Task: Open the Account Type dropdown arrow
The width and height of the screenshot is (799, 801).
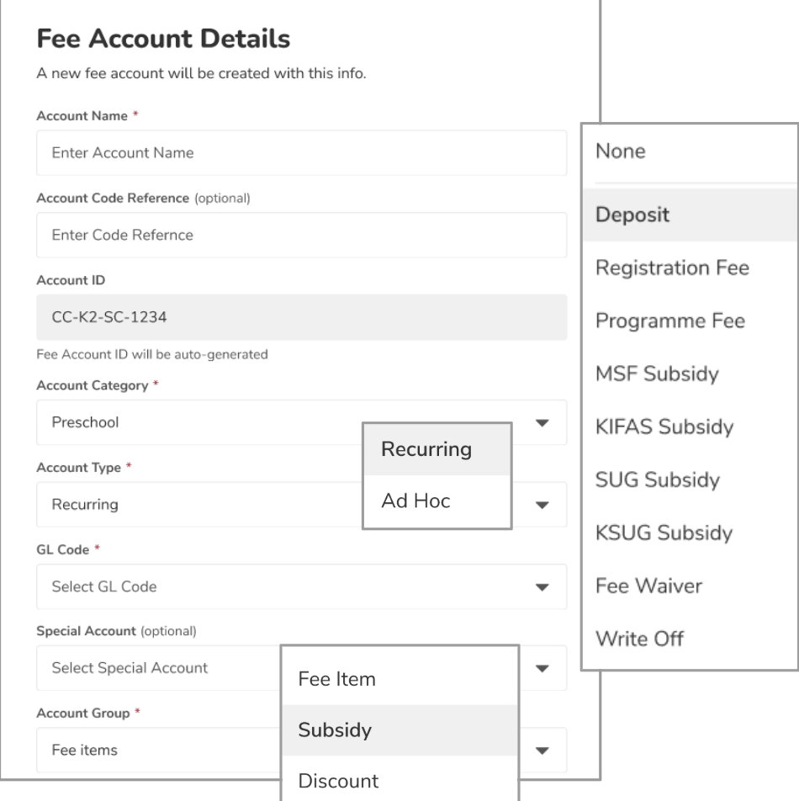Action: [x=542, y=506]
